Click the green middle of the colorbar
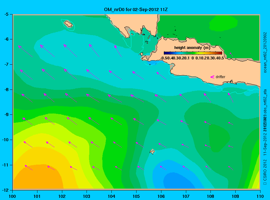Viewport: 270px width, 200px height. tap(193, 53)
